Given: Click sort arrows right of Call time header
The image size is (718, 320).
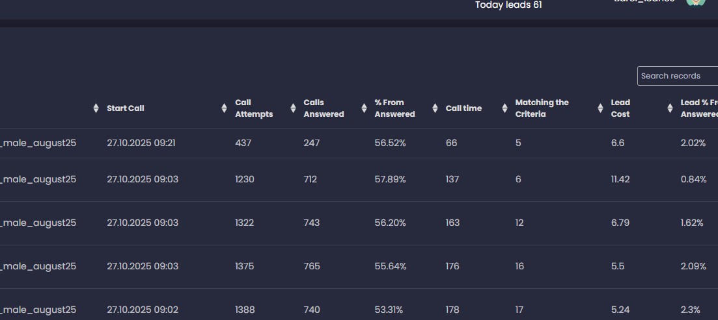Looking at the screenshot, I should coord(504,108).
